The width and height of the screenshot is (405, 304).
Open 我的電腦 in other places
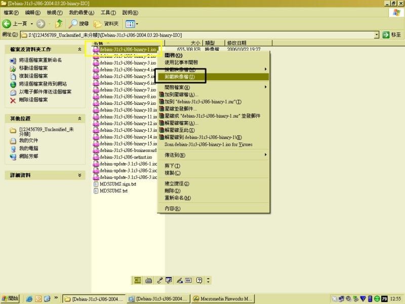(28, 148)
